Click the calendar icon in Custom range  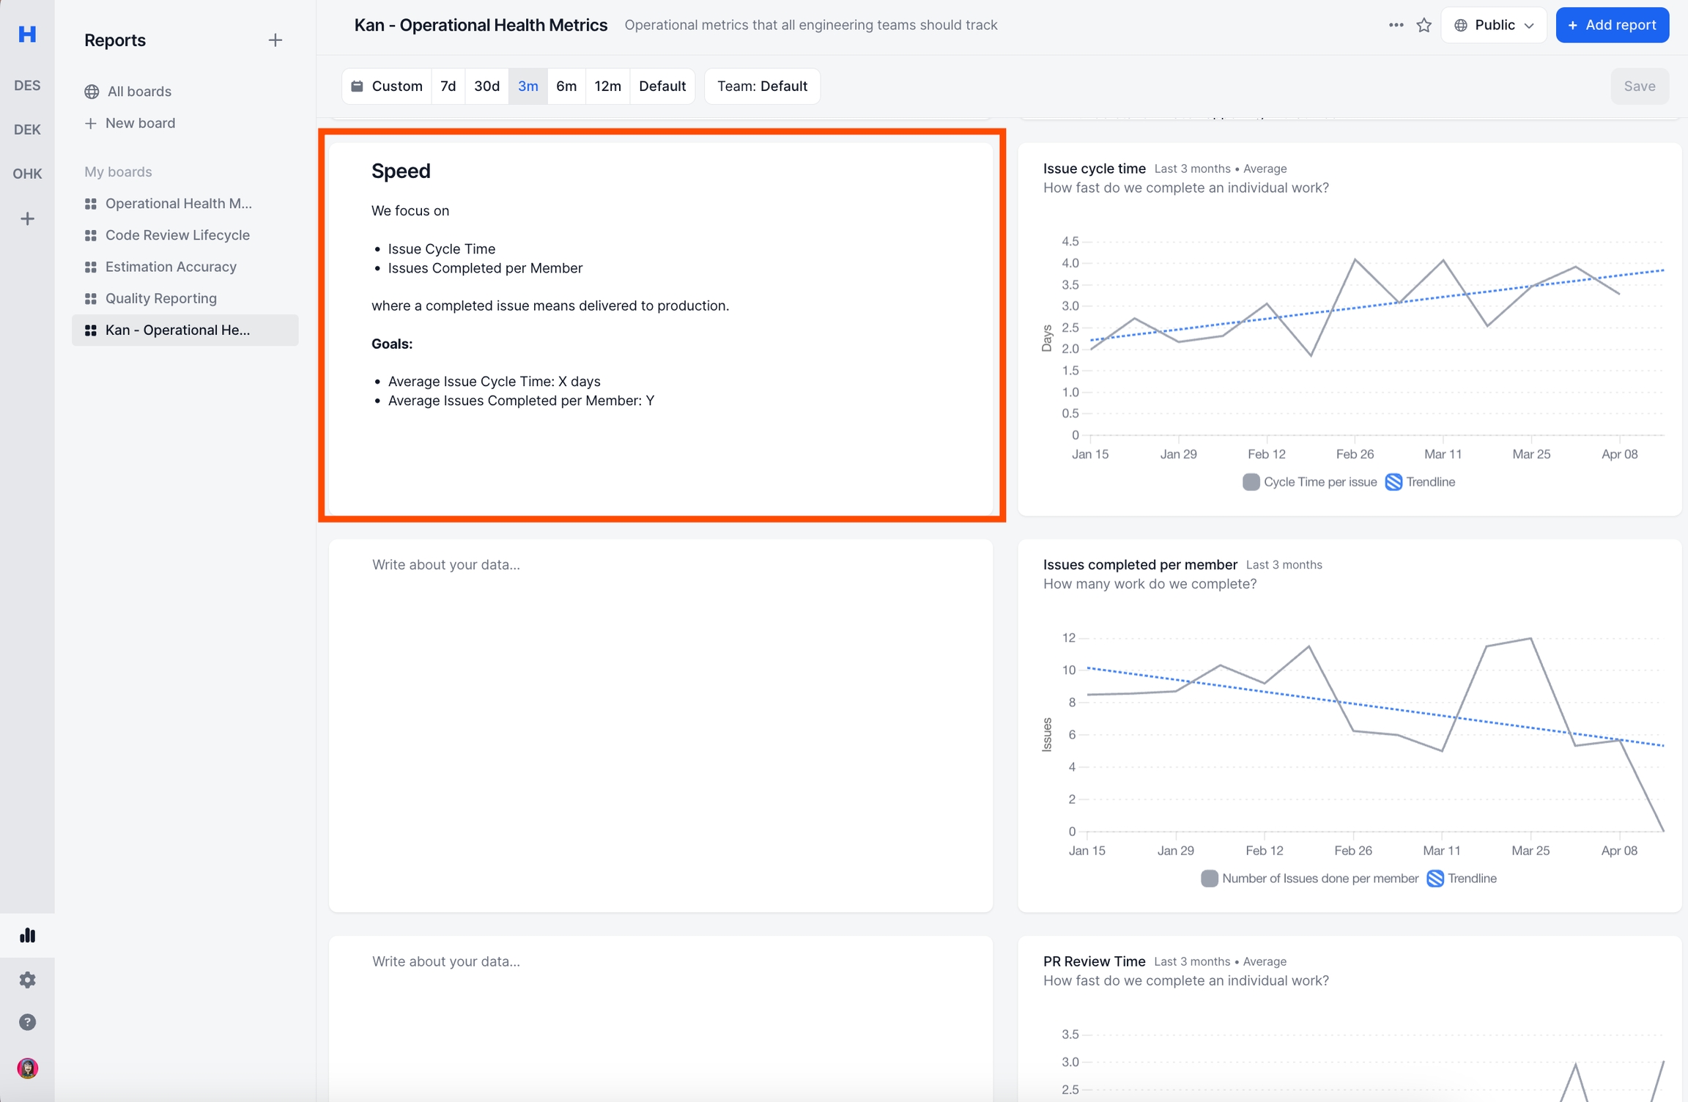coord(358,86)
